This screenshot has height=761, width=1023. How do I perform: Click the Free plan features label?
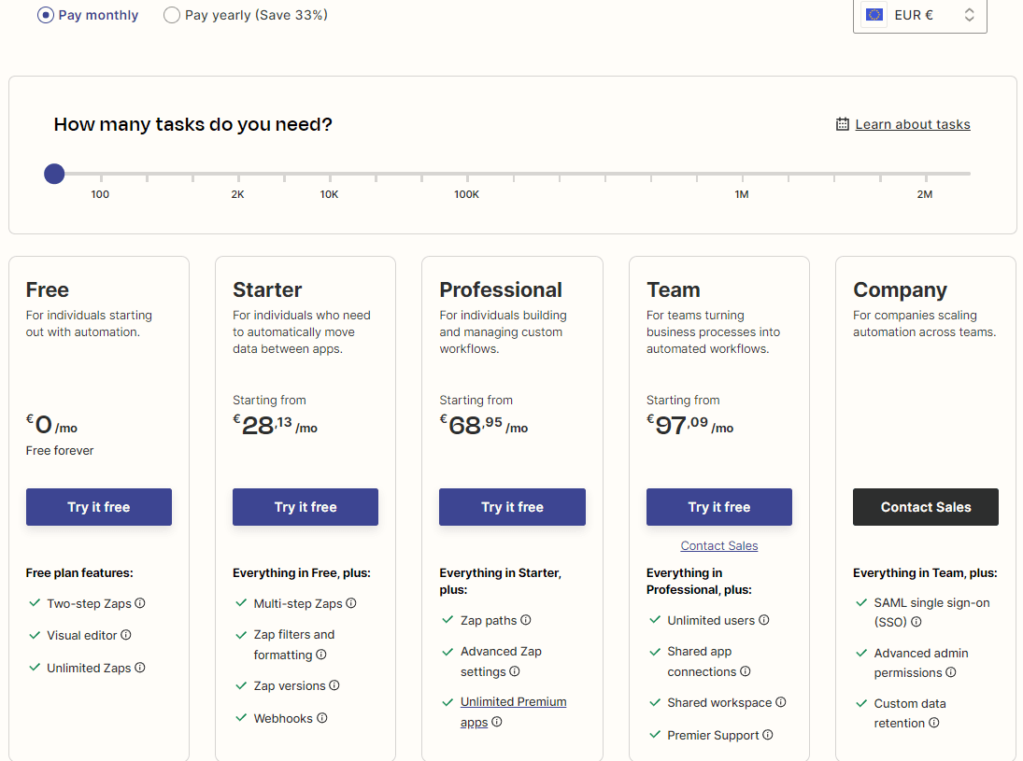pos(79,572)
